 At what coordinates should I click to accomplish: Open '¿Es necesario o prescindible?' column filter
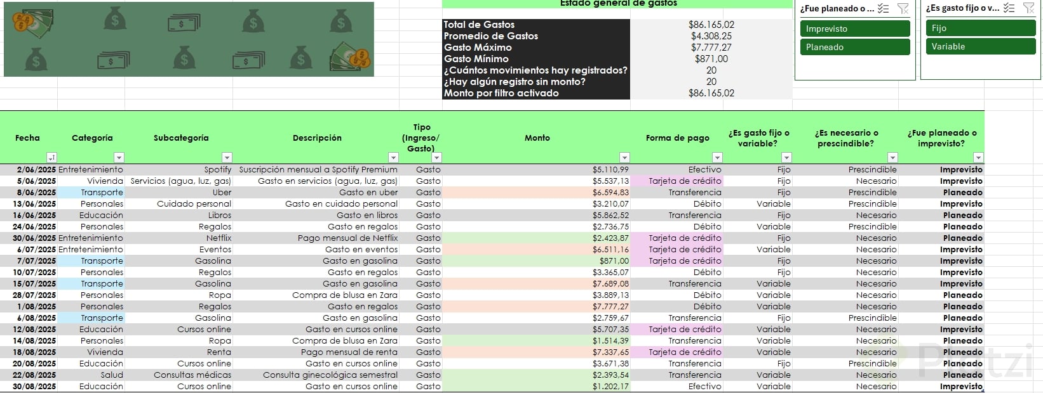pos(892,157)
